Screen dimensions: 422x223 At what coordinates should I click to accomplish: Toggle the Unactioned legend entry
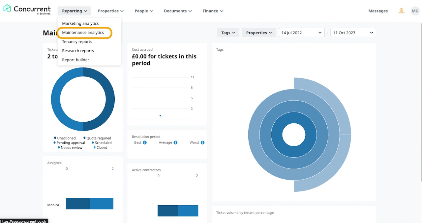(x=65, y=138)
